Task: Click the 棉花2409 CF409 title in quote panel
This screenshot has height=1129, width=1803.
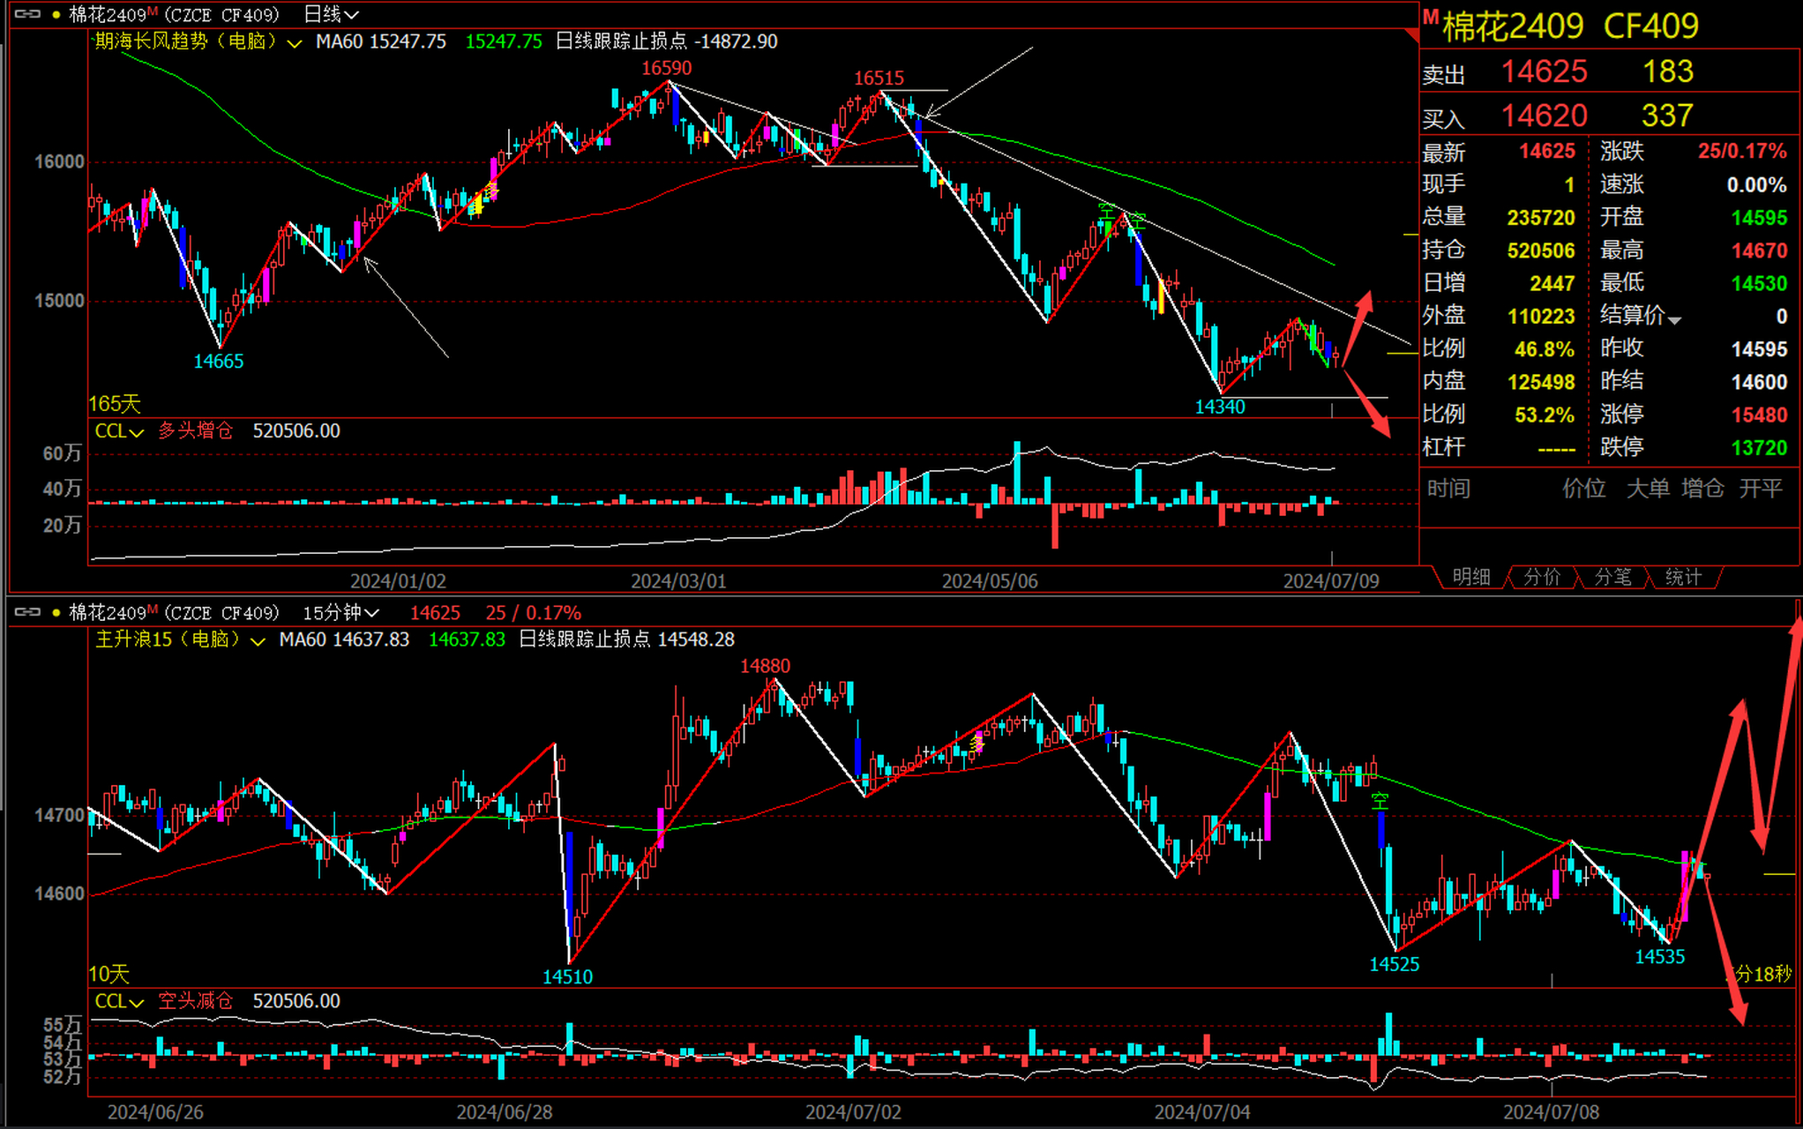Action: coord(1570,26)
